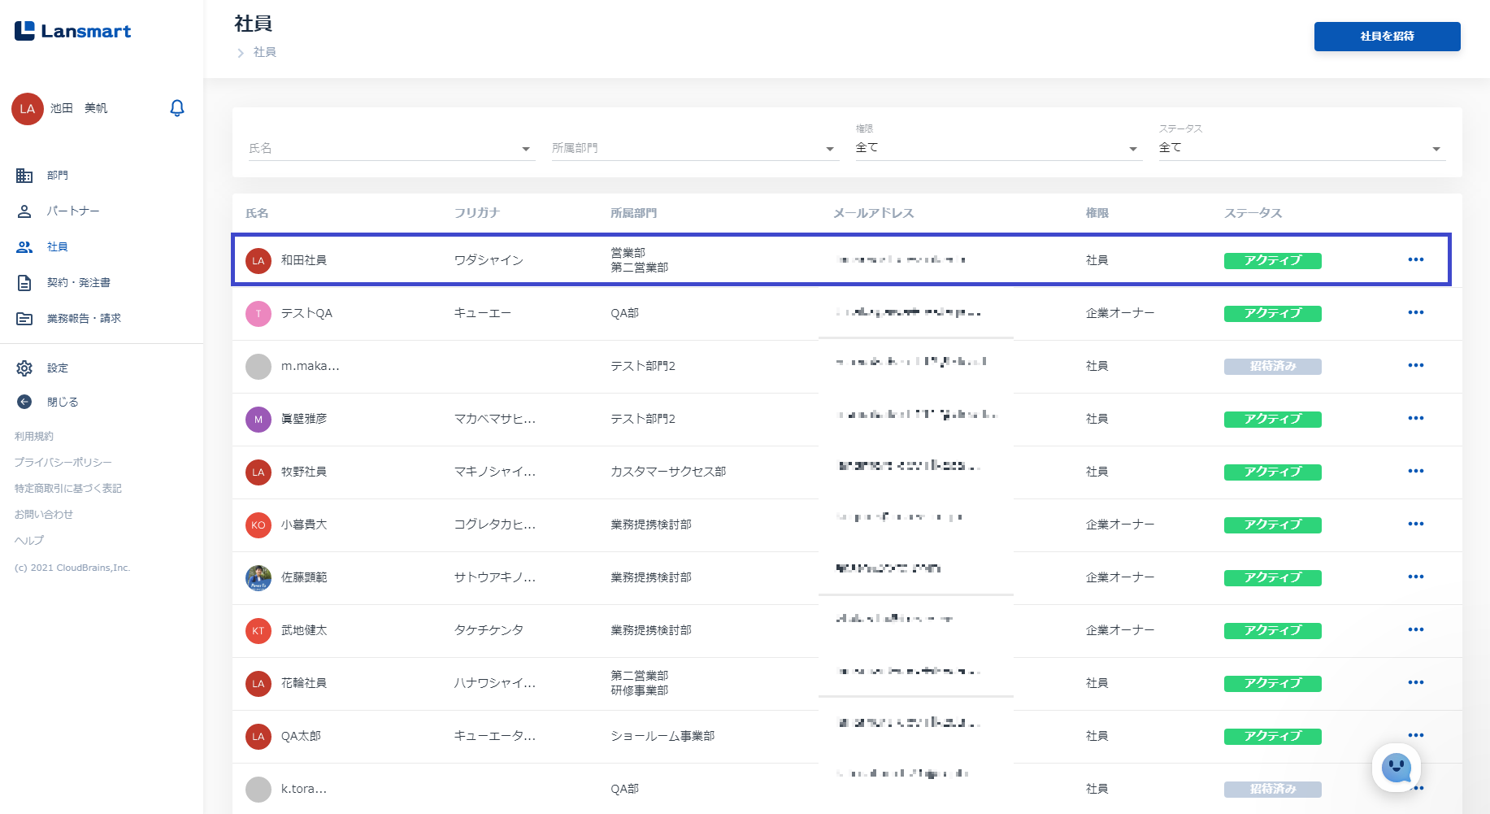The height and width of the screenshot is (814, 1490).
Task: Click the 社員を招待 button
Action: click(1387, 37)
